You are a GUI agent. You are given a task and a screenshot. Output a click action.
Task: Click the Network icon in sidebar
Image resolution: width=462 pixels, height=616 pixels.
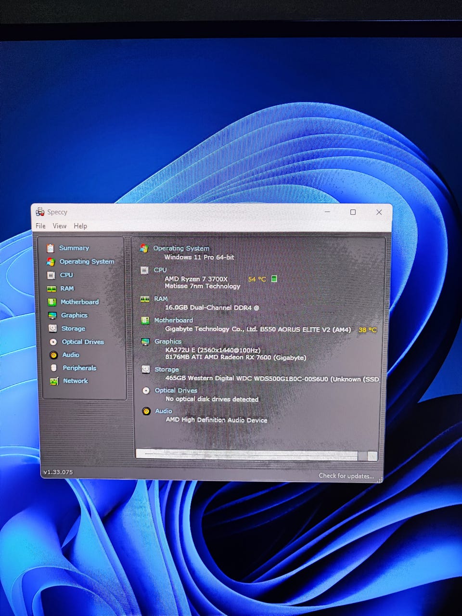(x=54, y=381)
